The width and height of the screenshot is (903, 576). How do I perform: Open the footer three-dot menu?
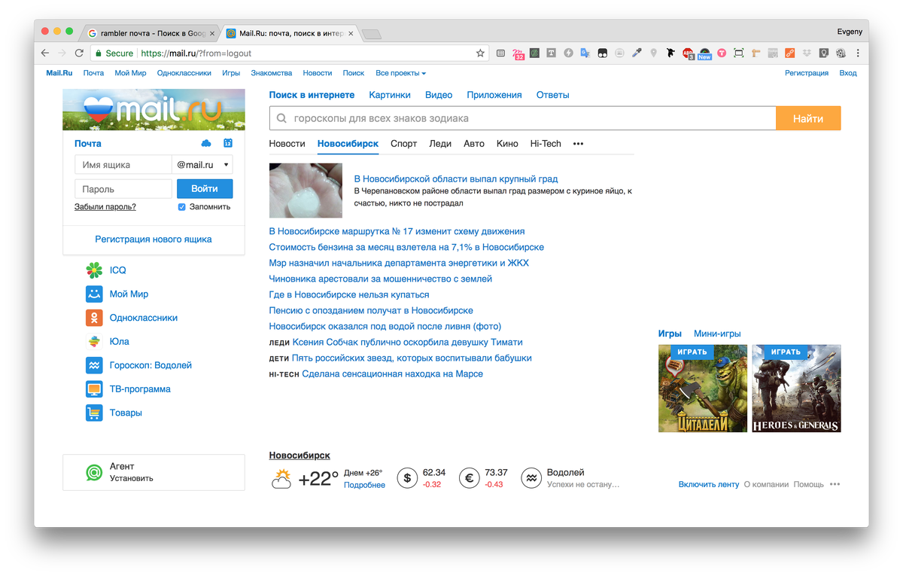pyautogui.click(x=835, y=484)
